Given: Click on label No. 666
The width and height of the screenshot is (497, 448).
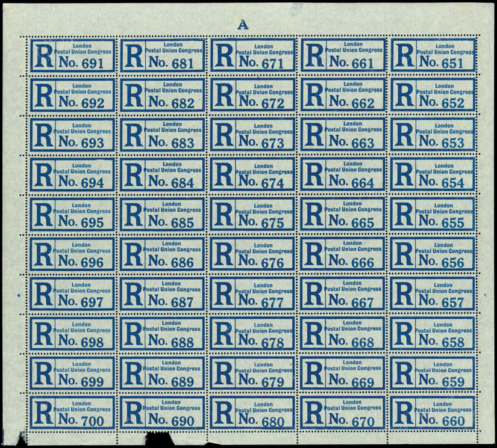Looking at the screenshot, I should coord(342,254).
